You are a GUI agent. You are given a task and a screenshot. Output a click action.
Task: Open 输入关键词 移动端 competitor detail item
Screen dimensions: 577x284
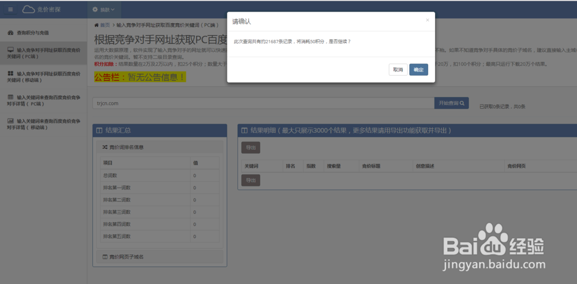click(x=43, y=124)
